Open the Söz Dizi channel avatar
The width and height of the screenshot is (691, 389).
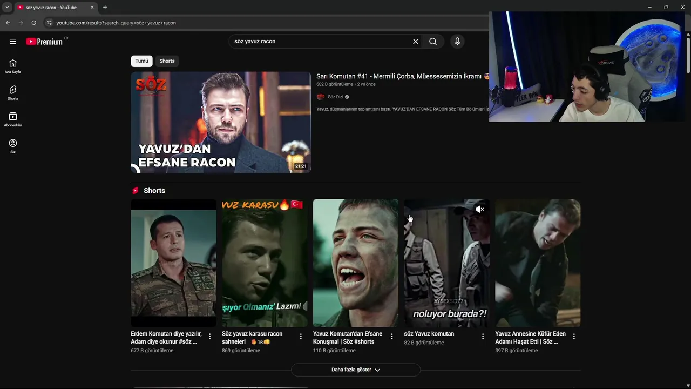[x=321, y=97]
